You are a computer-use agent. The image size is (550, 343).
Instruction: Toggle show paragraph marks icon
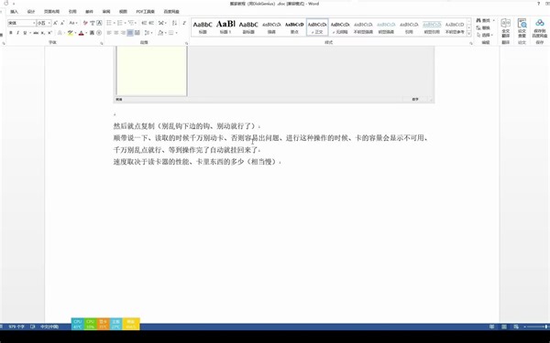[x=184, y=23]
